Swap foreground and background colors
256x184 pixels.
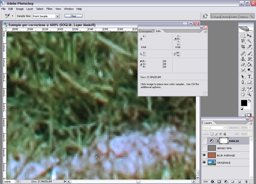[x=250, y=101]
